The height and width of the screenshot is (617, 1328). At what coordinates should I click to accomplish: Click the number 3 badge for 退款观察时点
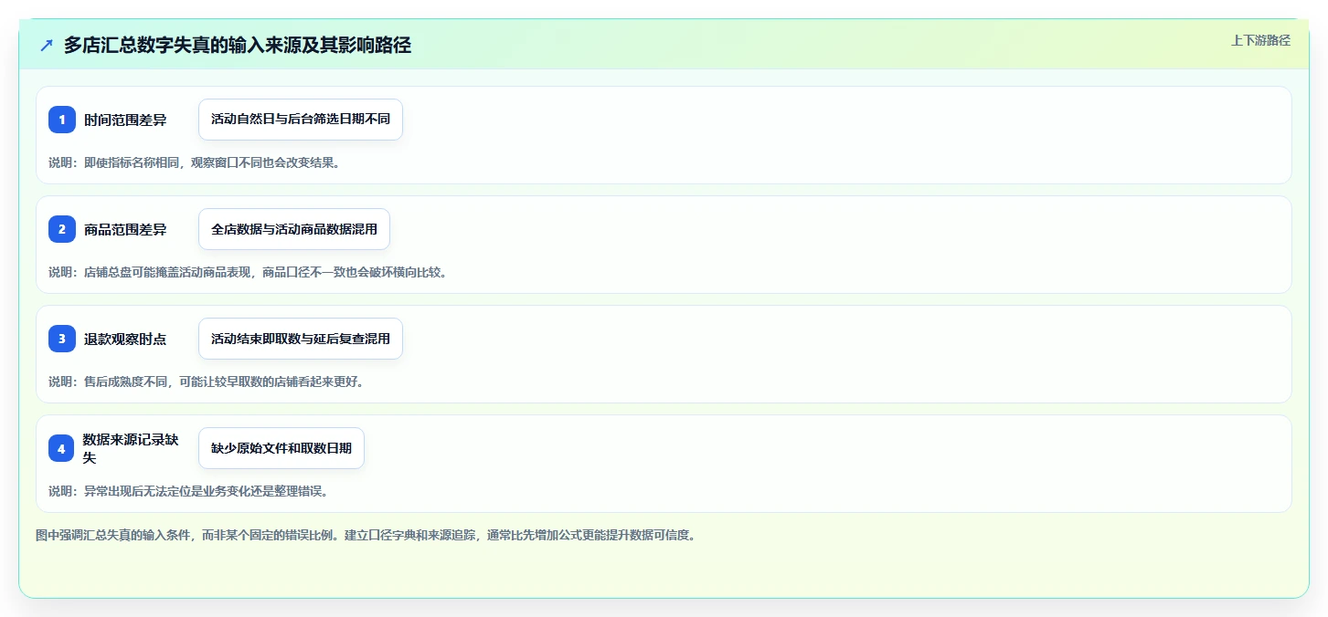(x=62, y=339)
